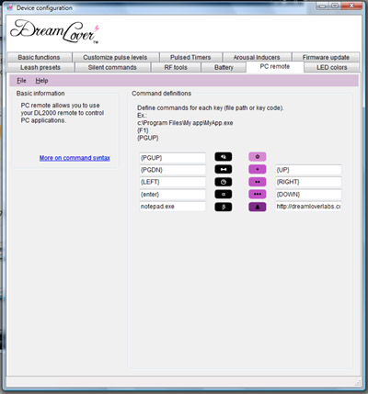Click the {PGUP} command input field
This screenshot has width=368, height=394.
click(x=172, y=158)
